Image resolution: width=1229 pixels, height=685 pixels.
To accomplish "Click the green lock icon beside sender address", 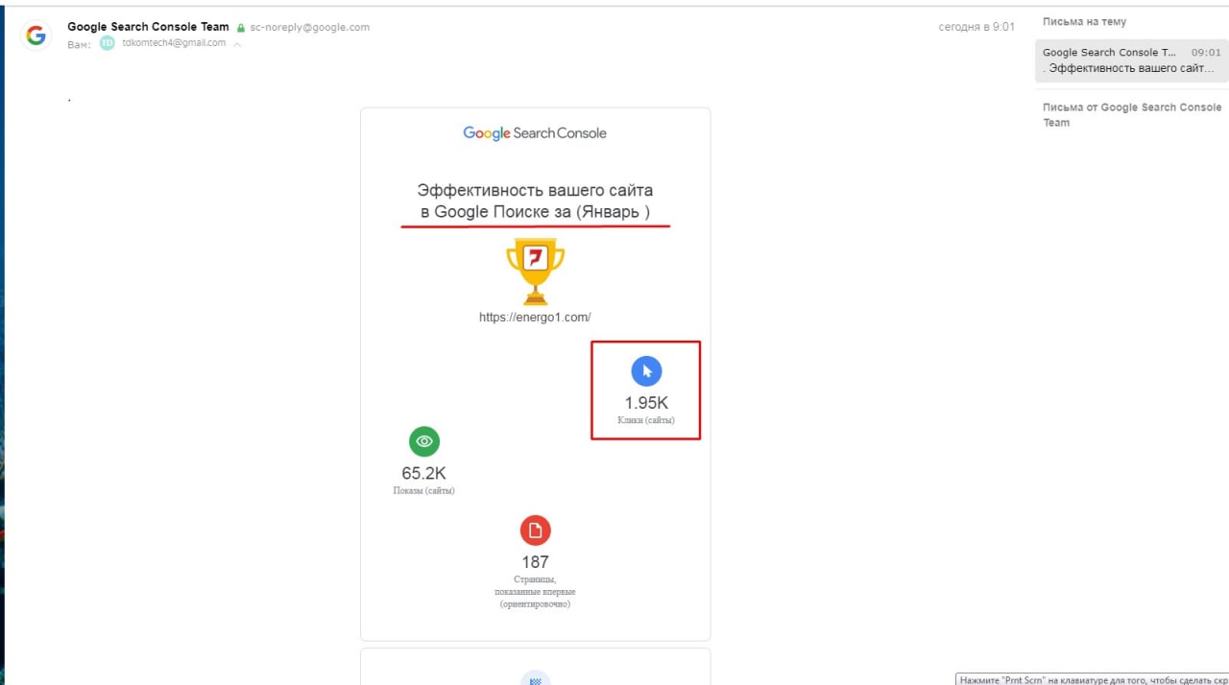I will coord(241,28).
